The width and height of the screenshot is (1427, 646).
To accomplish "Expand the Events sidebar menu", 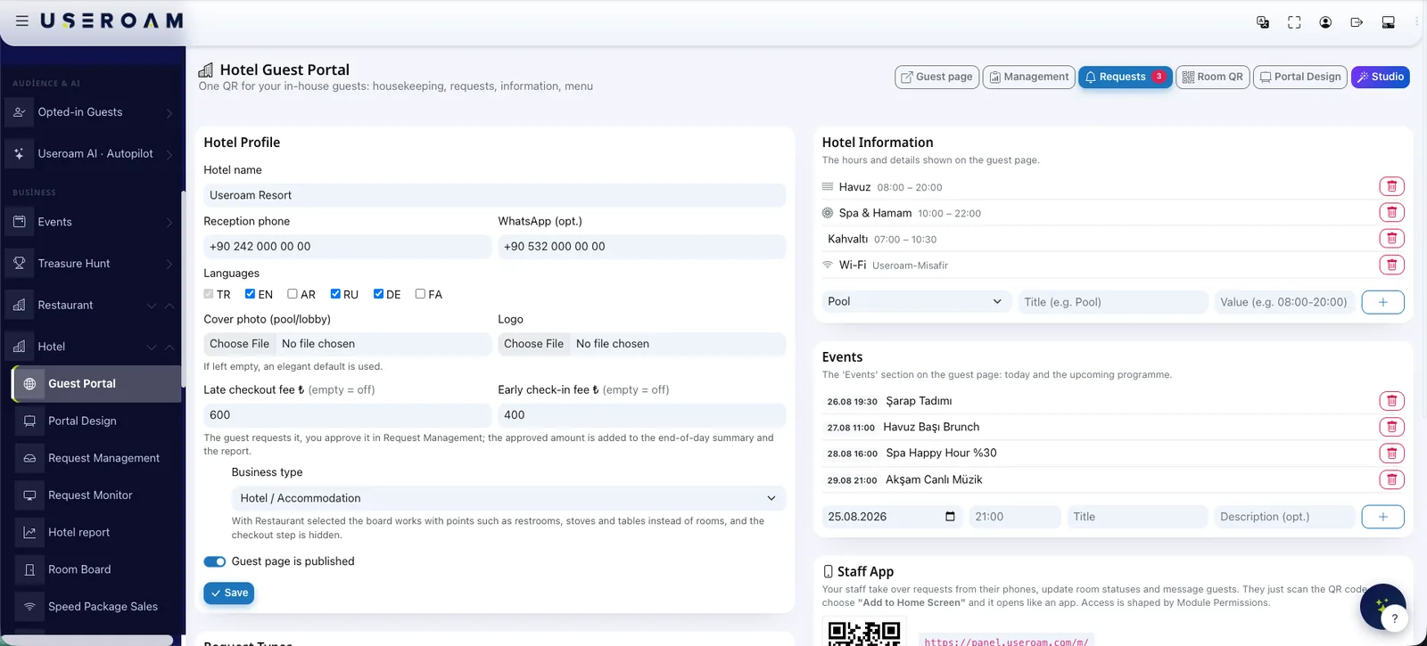I will coord(169,223).
